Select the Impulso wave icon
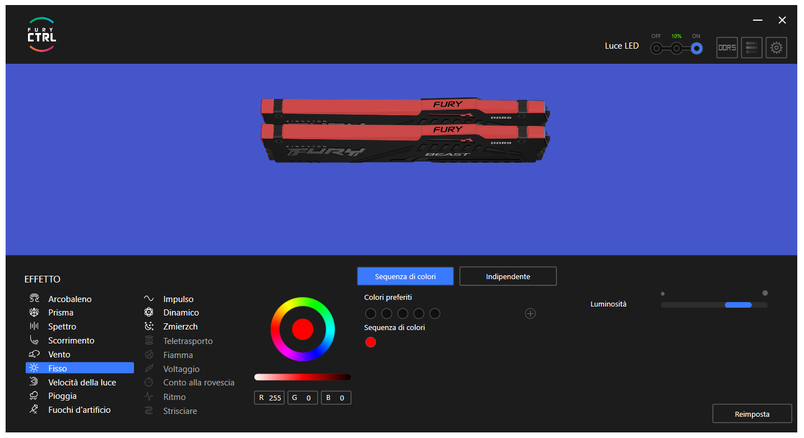This screenshot has height=438, width=804. click(x=149, y=299)
